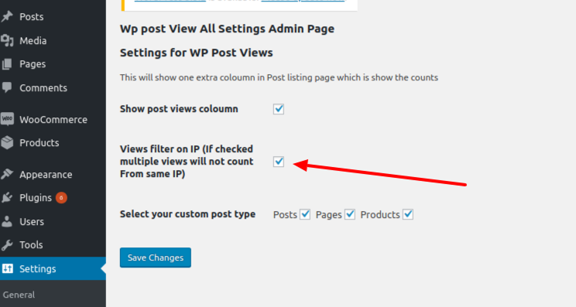576x307 pixels.
Task: Open WooCommerce menu in sidebar
Action: [53, 120]
